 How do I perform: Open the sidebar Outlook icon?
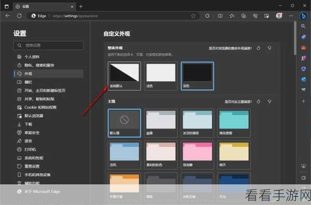303,79
